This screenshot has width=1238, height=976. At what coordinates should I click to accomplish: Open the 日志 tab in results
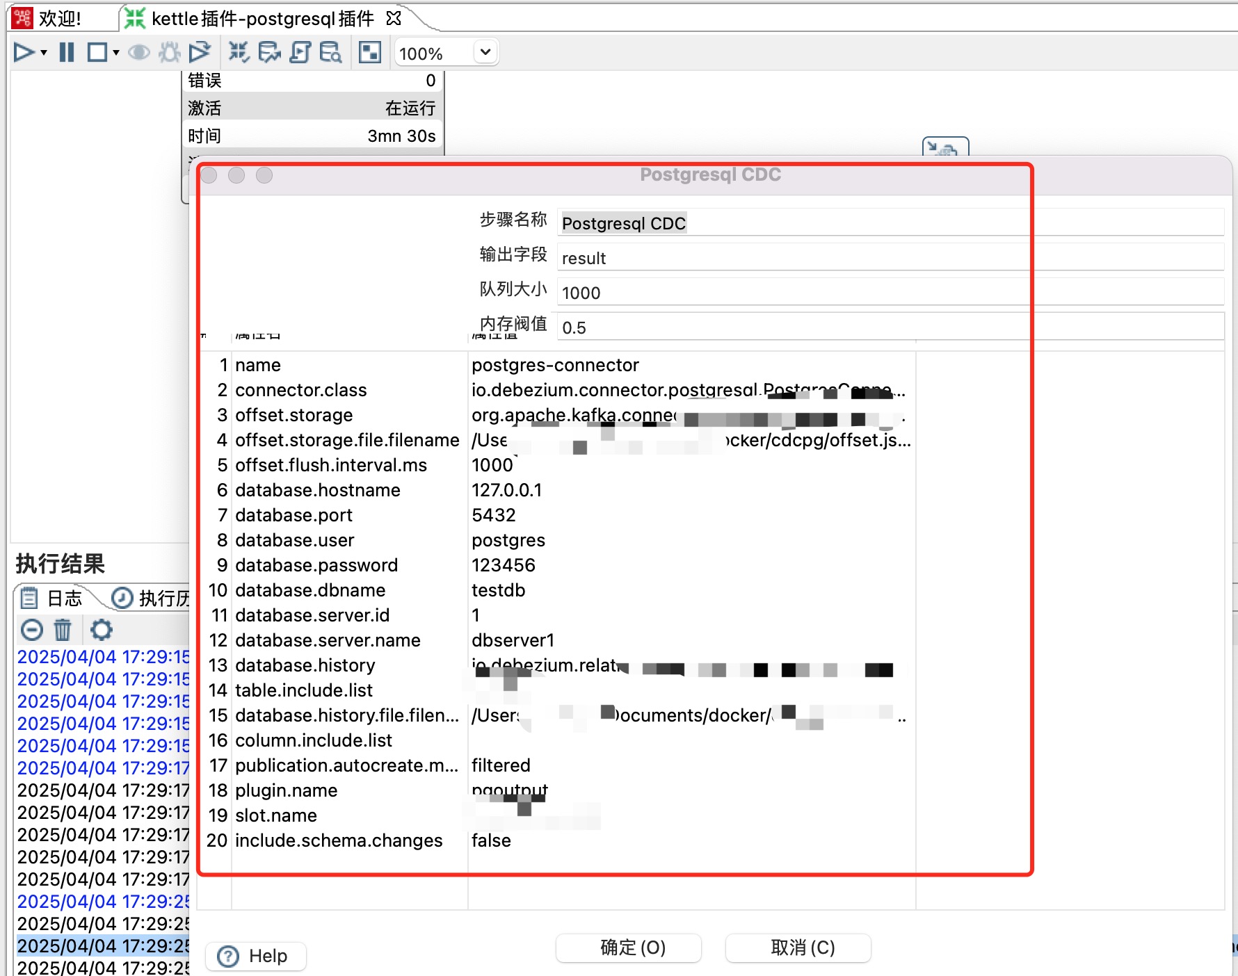point(52,598)
